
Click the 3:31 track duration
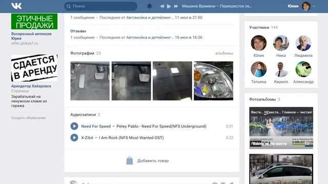[x=229, y=126]
